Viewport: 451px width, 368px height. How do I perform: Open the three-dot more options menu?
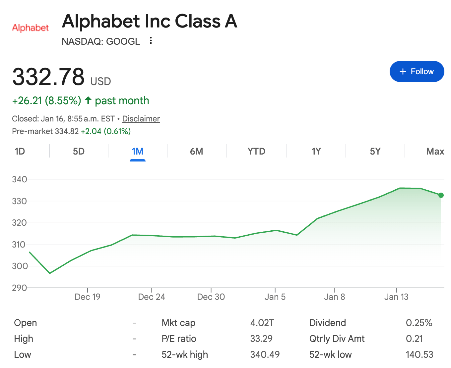pyautogui.click(x=151, y=41)
